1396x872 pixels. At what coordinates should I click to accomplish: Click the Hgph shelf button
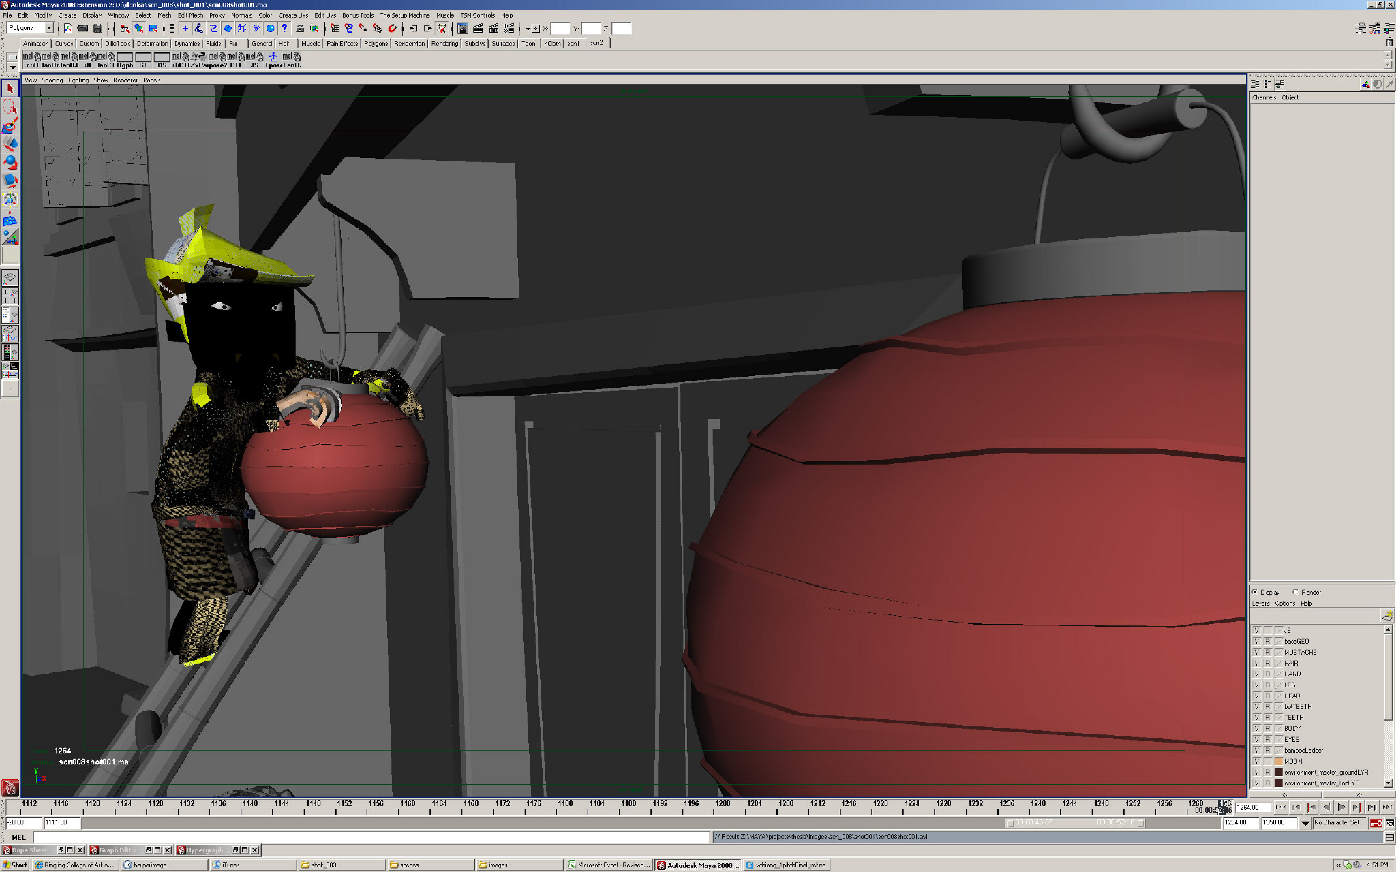pos(125,61)
